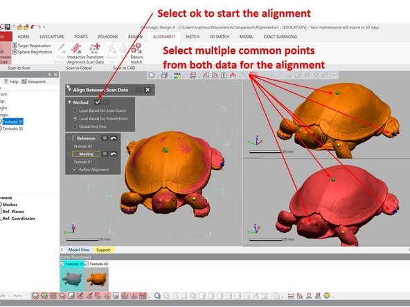
Task: Switch to the POLYGONS ribbon tab
Action: pyautogui.click(x=108, y=37)
